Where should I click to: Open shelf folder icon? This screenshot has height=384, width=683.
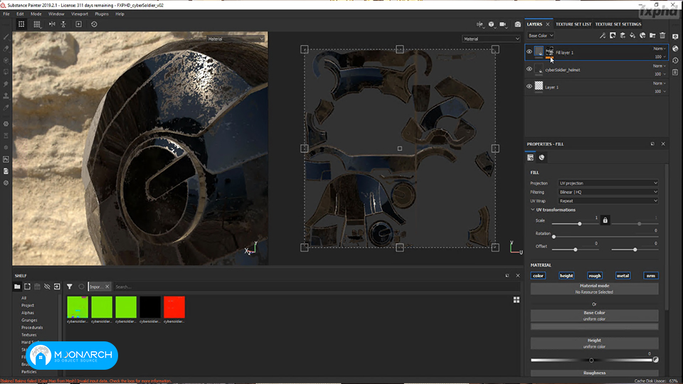coord(17,287)
